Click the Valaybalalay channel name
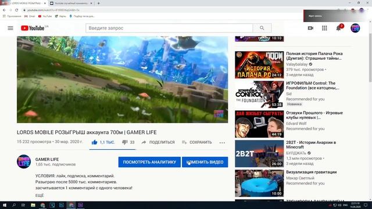The width and height of the screenshot is (372, 209). (297, 64)
